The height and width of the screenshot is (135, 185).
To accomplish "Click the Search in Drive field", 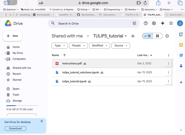I will (x=94, y=23).
